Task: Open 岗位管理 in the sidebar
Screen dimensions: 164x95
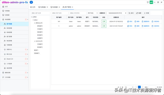Action: pyautogui.click(x=14, y=41)
